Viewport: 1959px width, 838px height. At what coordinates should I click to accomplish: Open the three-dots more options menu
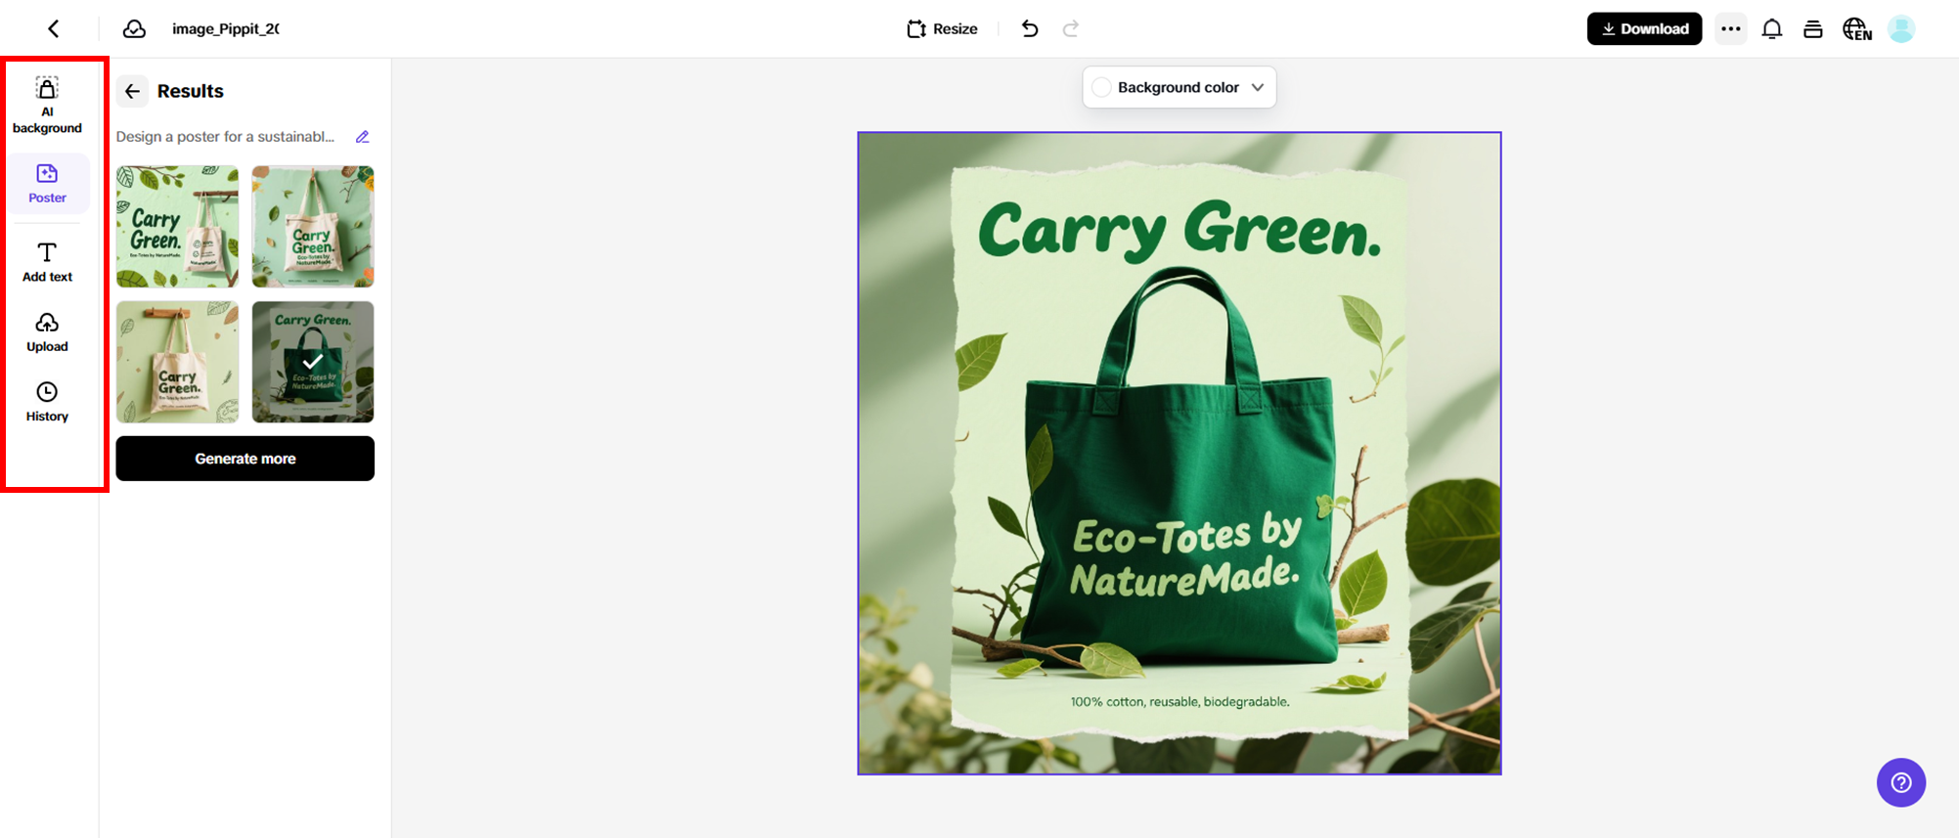(1731, 29)
